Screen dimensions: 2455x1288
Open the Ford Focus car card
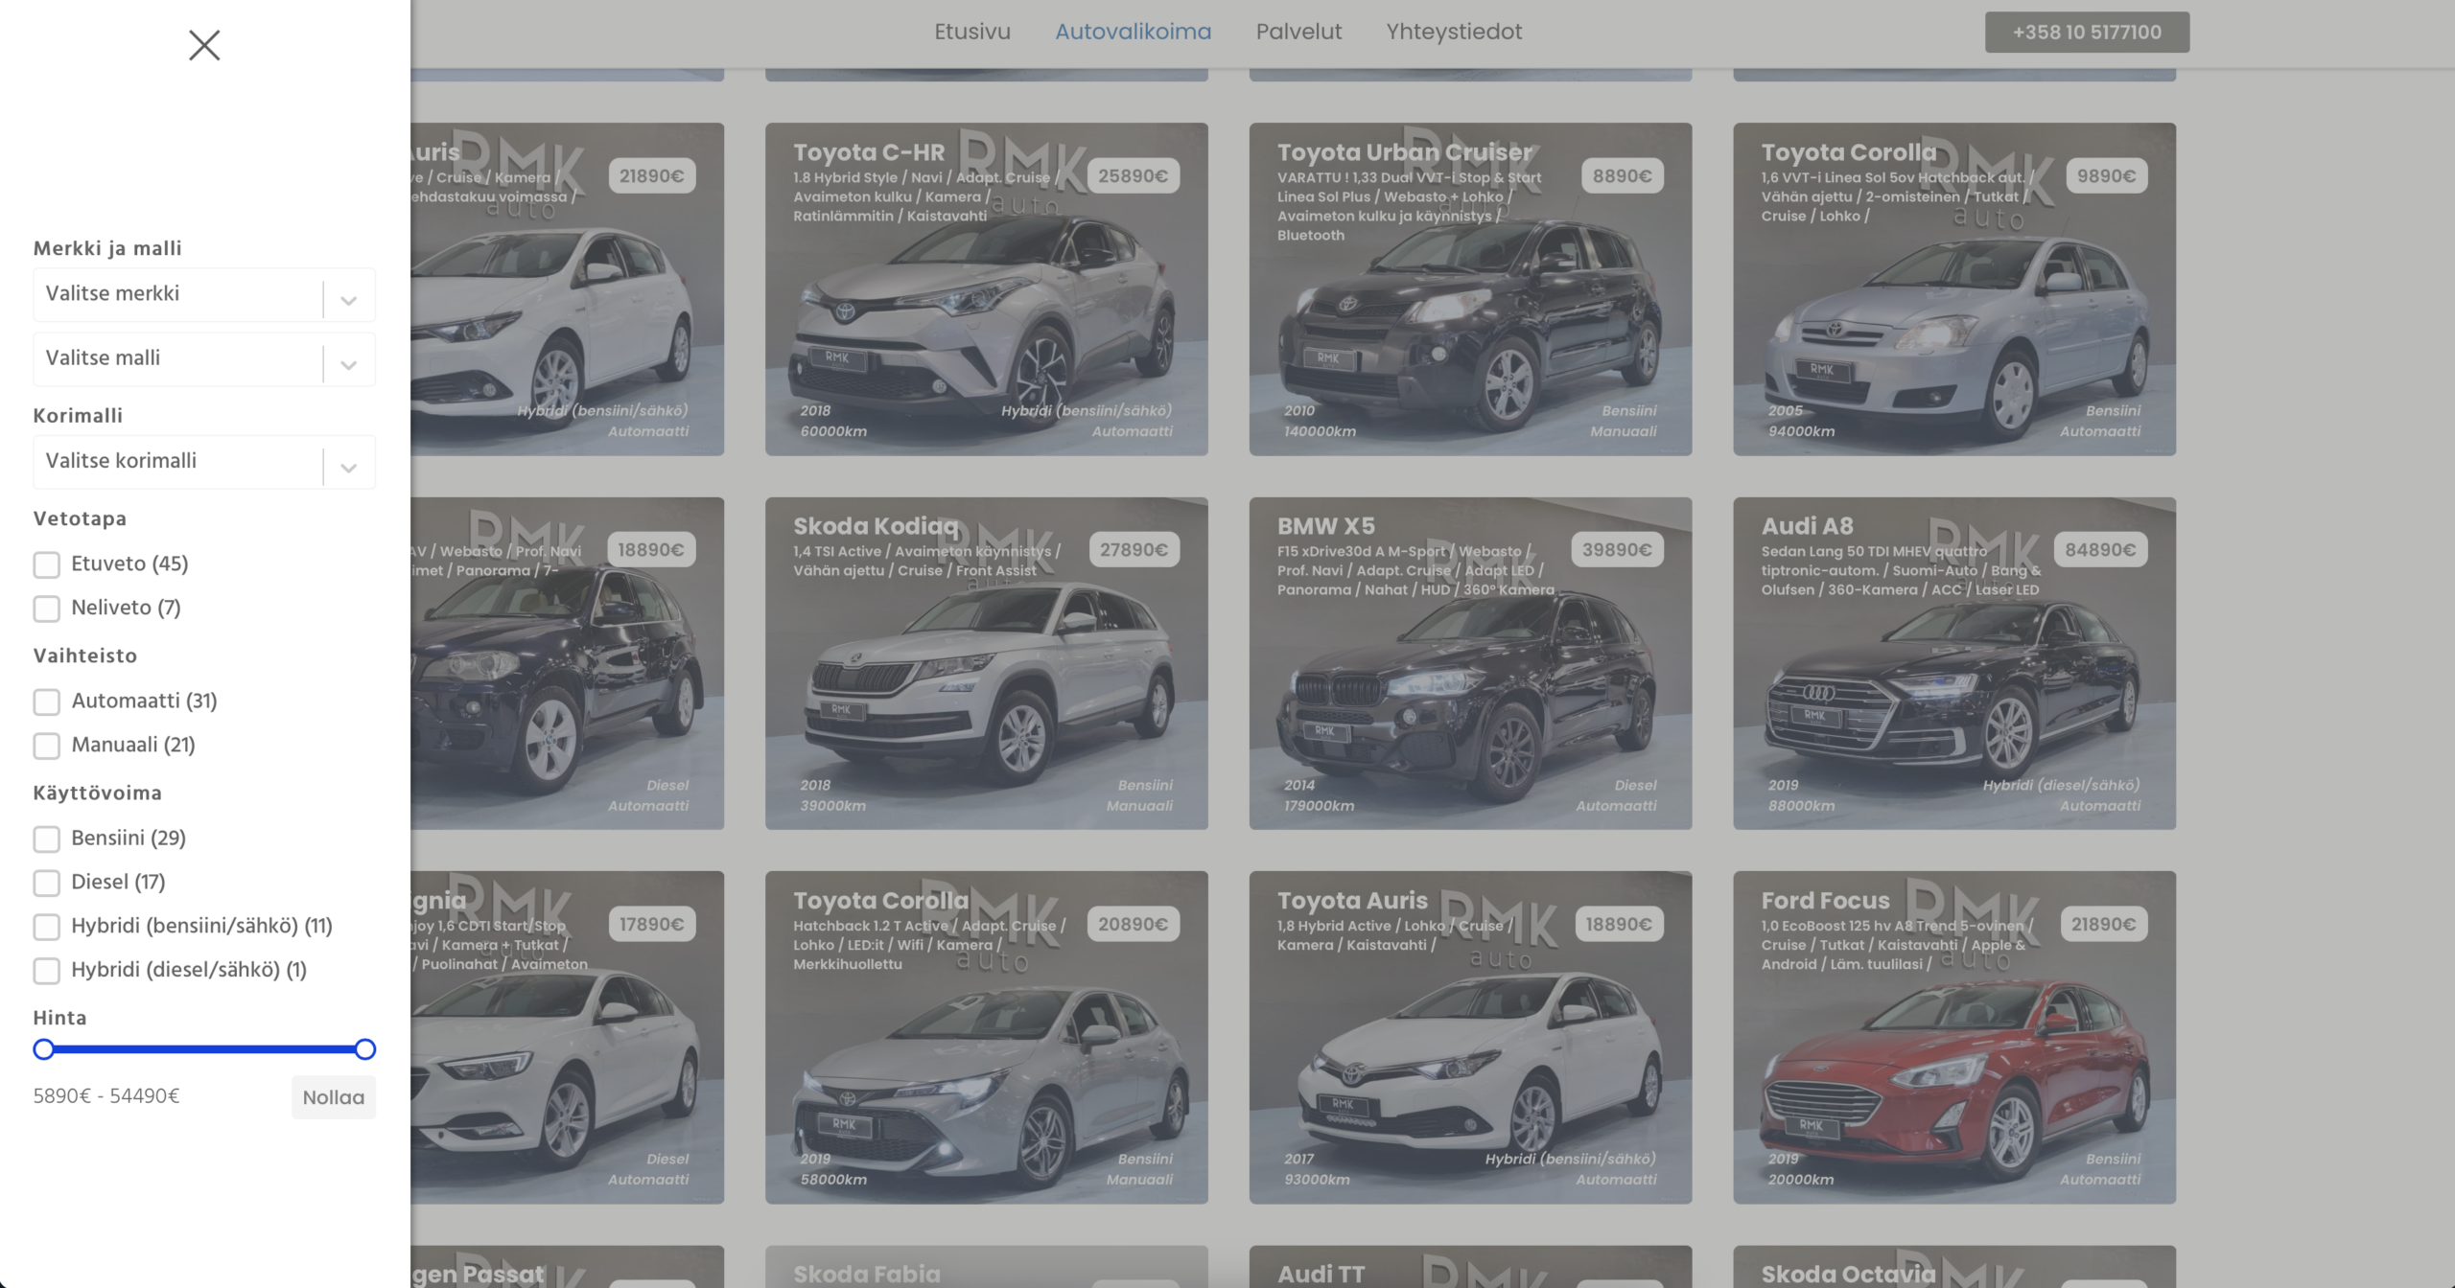(1954, 1037)
